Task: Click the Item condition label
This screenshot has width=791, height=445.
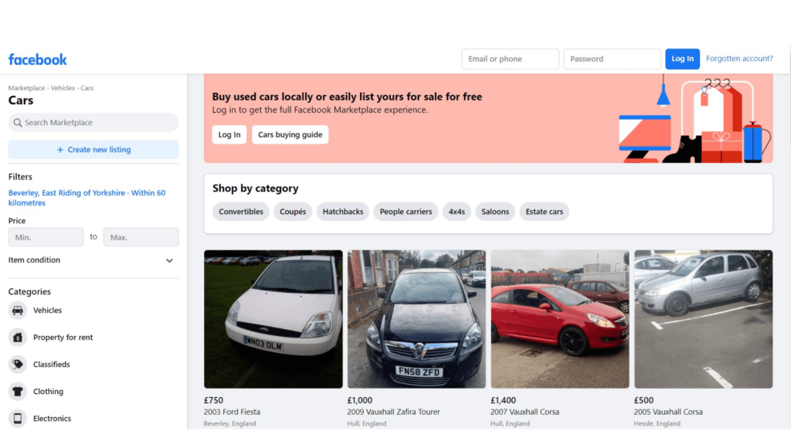Action: [34, 260]
